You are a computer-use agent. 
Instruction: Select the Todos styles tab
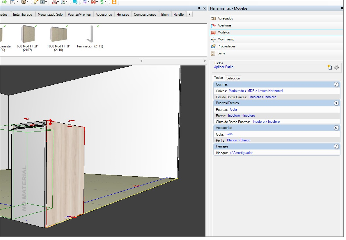click(x=219, y=78)
